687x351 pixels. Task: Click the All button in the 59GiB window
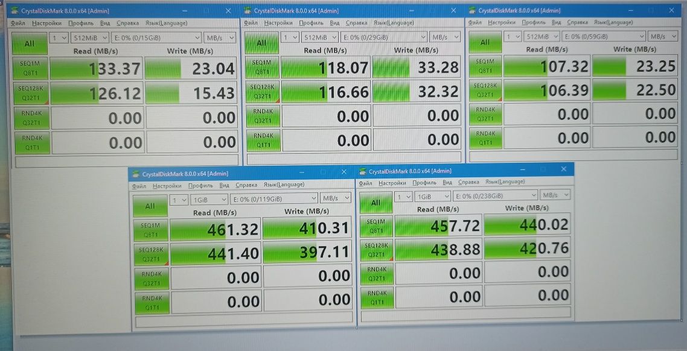pyautogui.click(x=485, y=42)
